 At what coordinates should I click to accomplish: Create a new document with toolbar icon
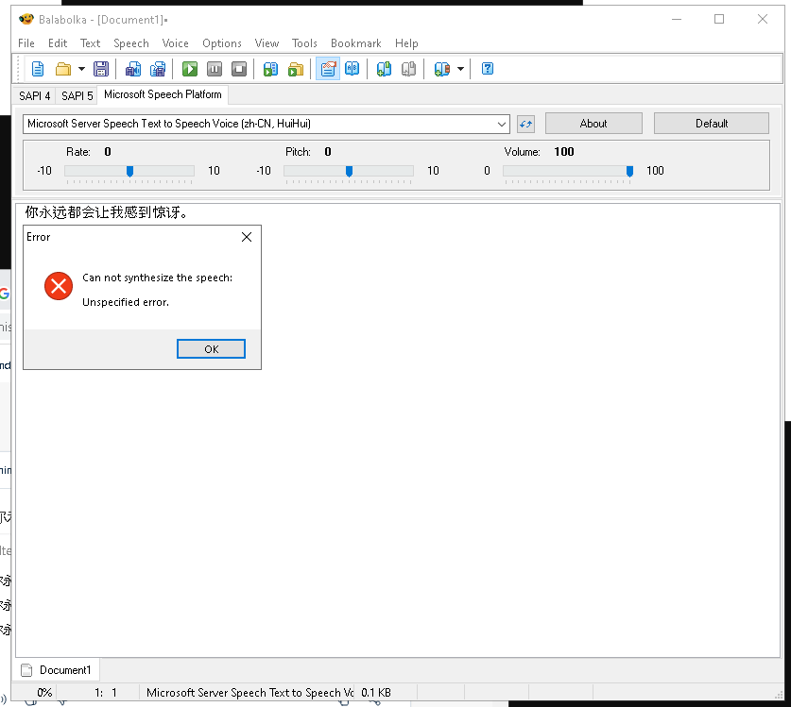click(x=38, y=69)
